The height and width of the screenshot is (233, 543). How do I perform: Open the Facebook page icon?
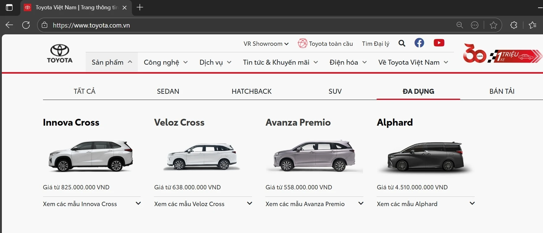pyautogui.click(x=419, y=43)
